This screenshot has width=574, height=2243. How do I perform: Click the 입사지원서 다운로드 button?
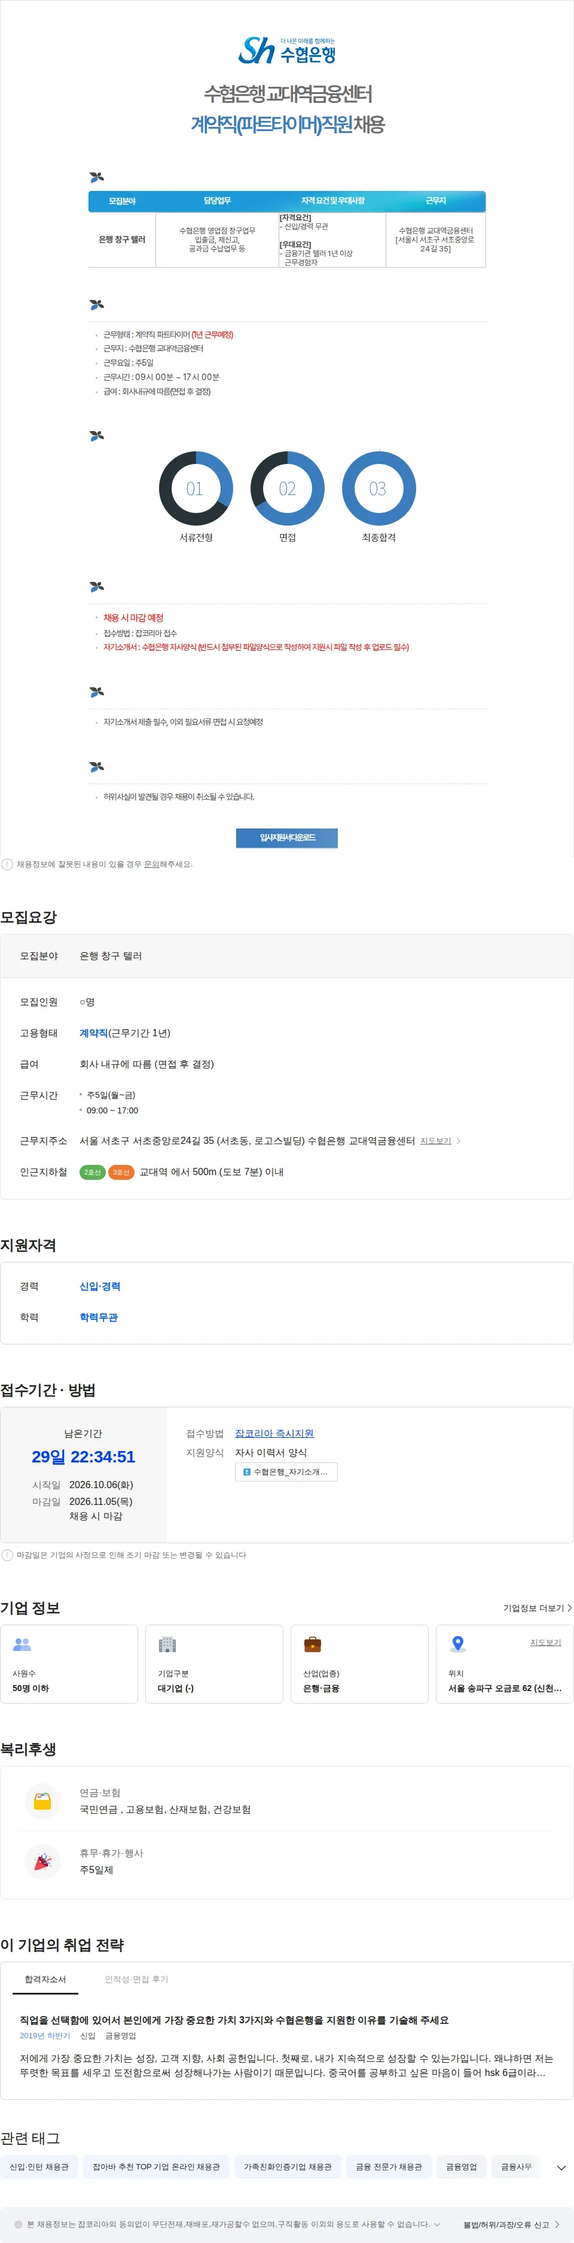[287, 837]
